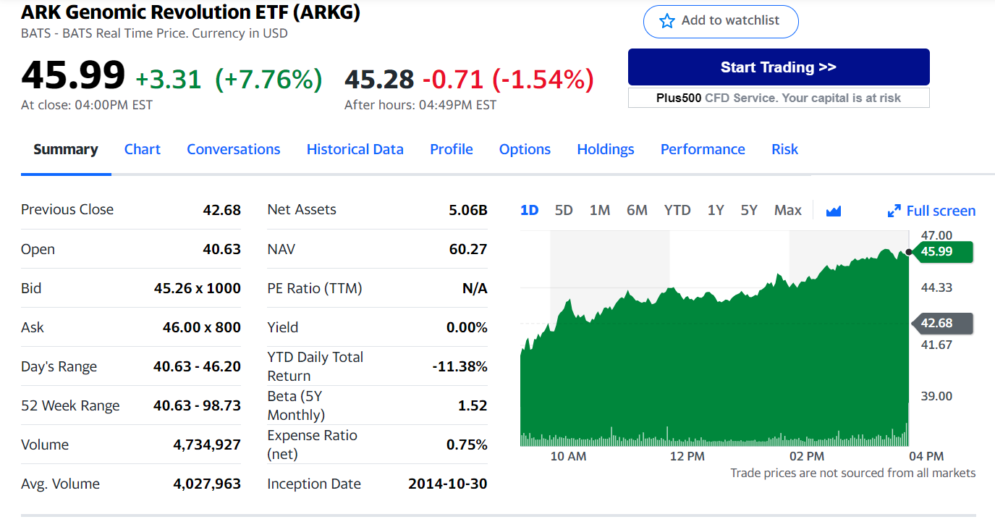Screen dimensions: 995x522
Task: Open the Chart tab
Action: click(142, 149)
